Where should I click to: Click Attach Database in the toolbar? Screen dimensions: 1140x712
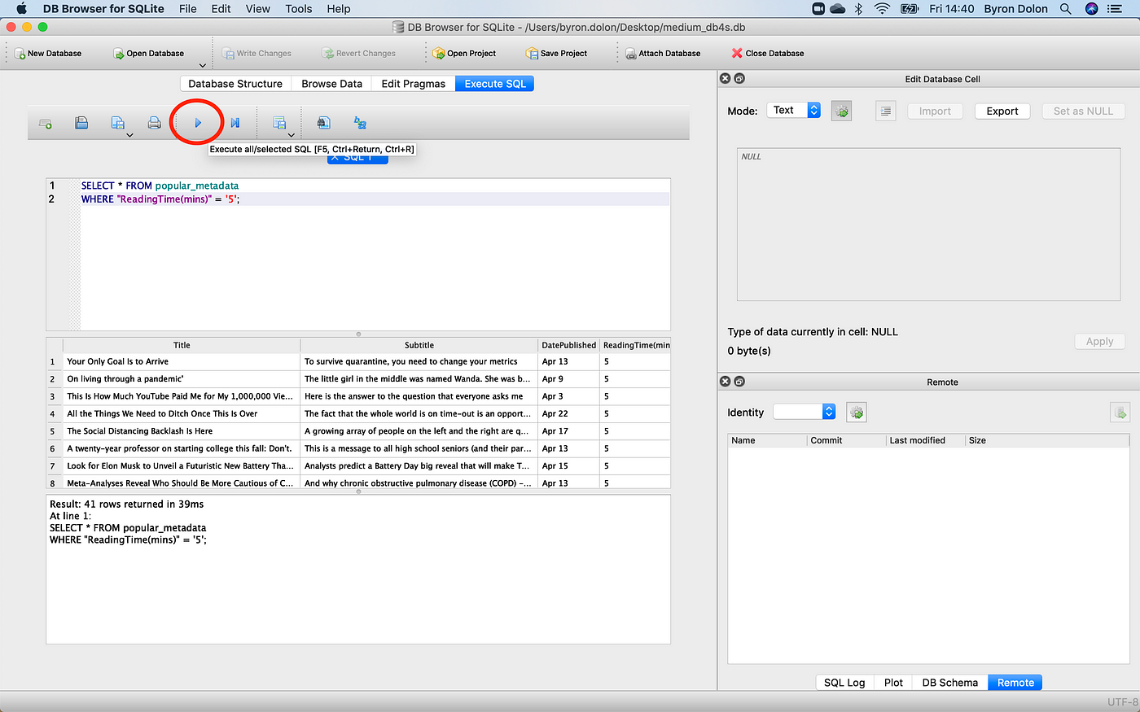[663, 54]
